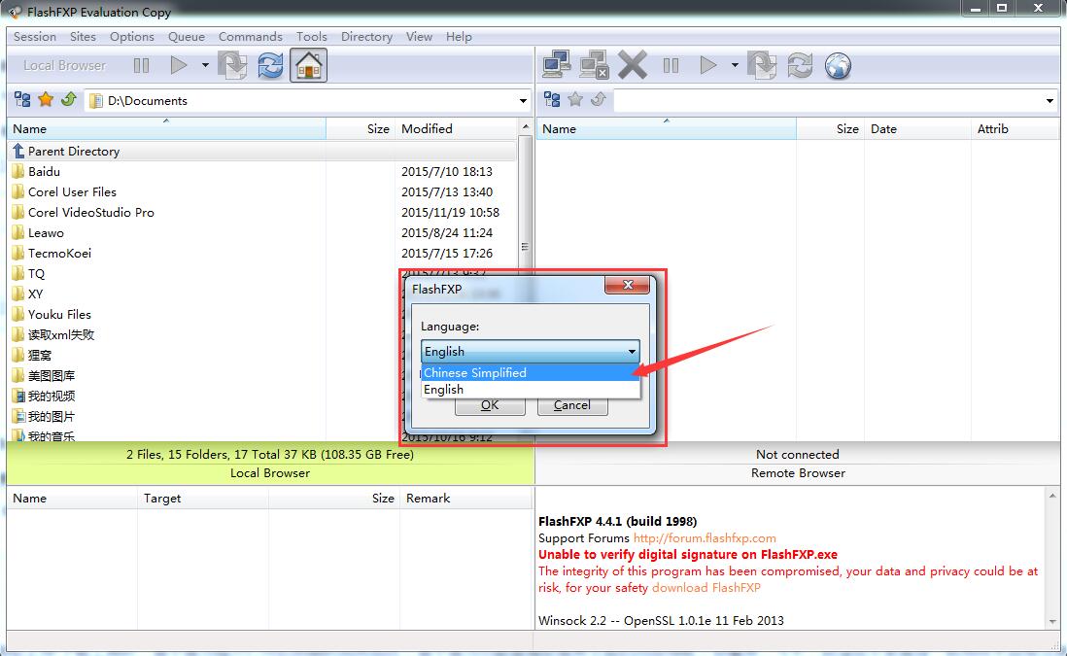
Task: Click the green up-folder arrow in local pane
Action: coord(68,99)
